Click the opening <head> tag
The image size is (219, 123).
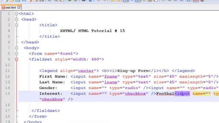[29, 19]
